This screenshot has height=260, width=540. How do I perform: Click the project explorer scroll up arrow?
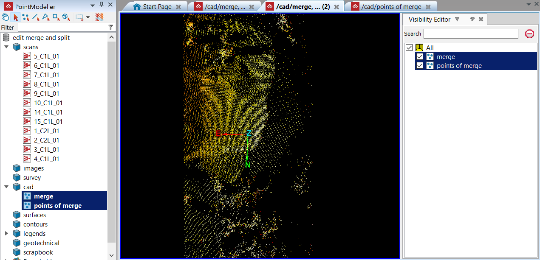point(112,37)
